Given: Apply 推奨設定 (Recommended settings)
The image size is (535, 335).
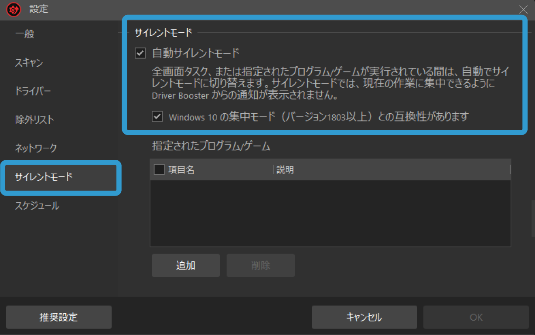Looking at the screenshot, I should [x=58, y=317].
